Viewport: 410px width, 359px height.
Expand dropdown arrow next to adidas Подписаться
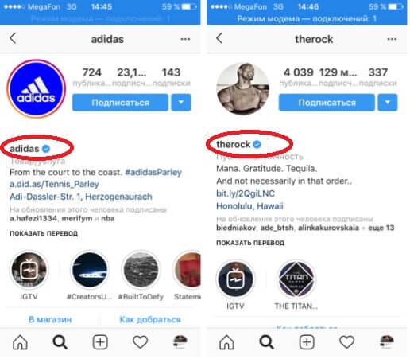pos(181,102)
